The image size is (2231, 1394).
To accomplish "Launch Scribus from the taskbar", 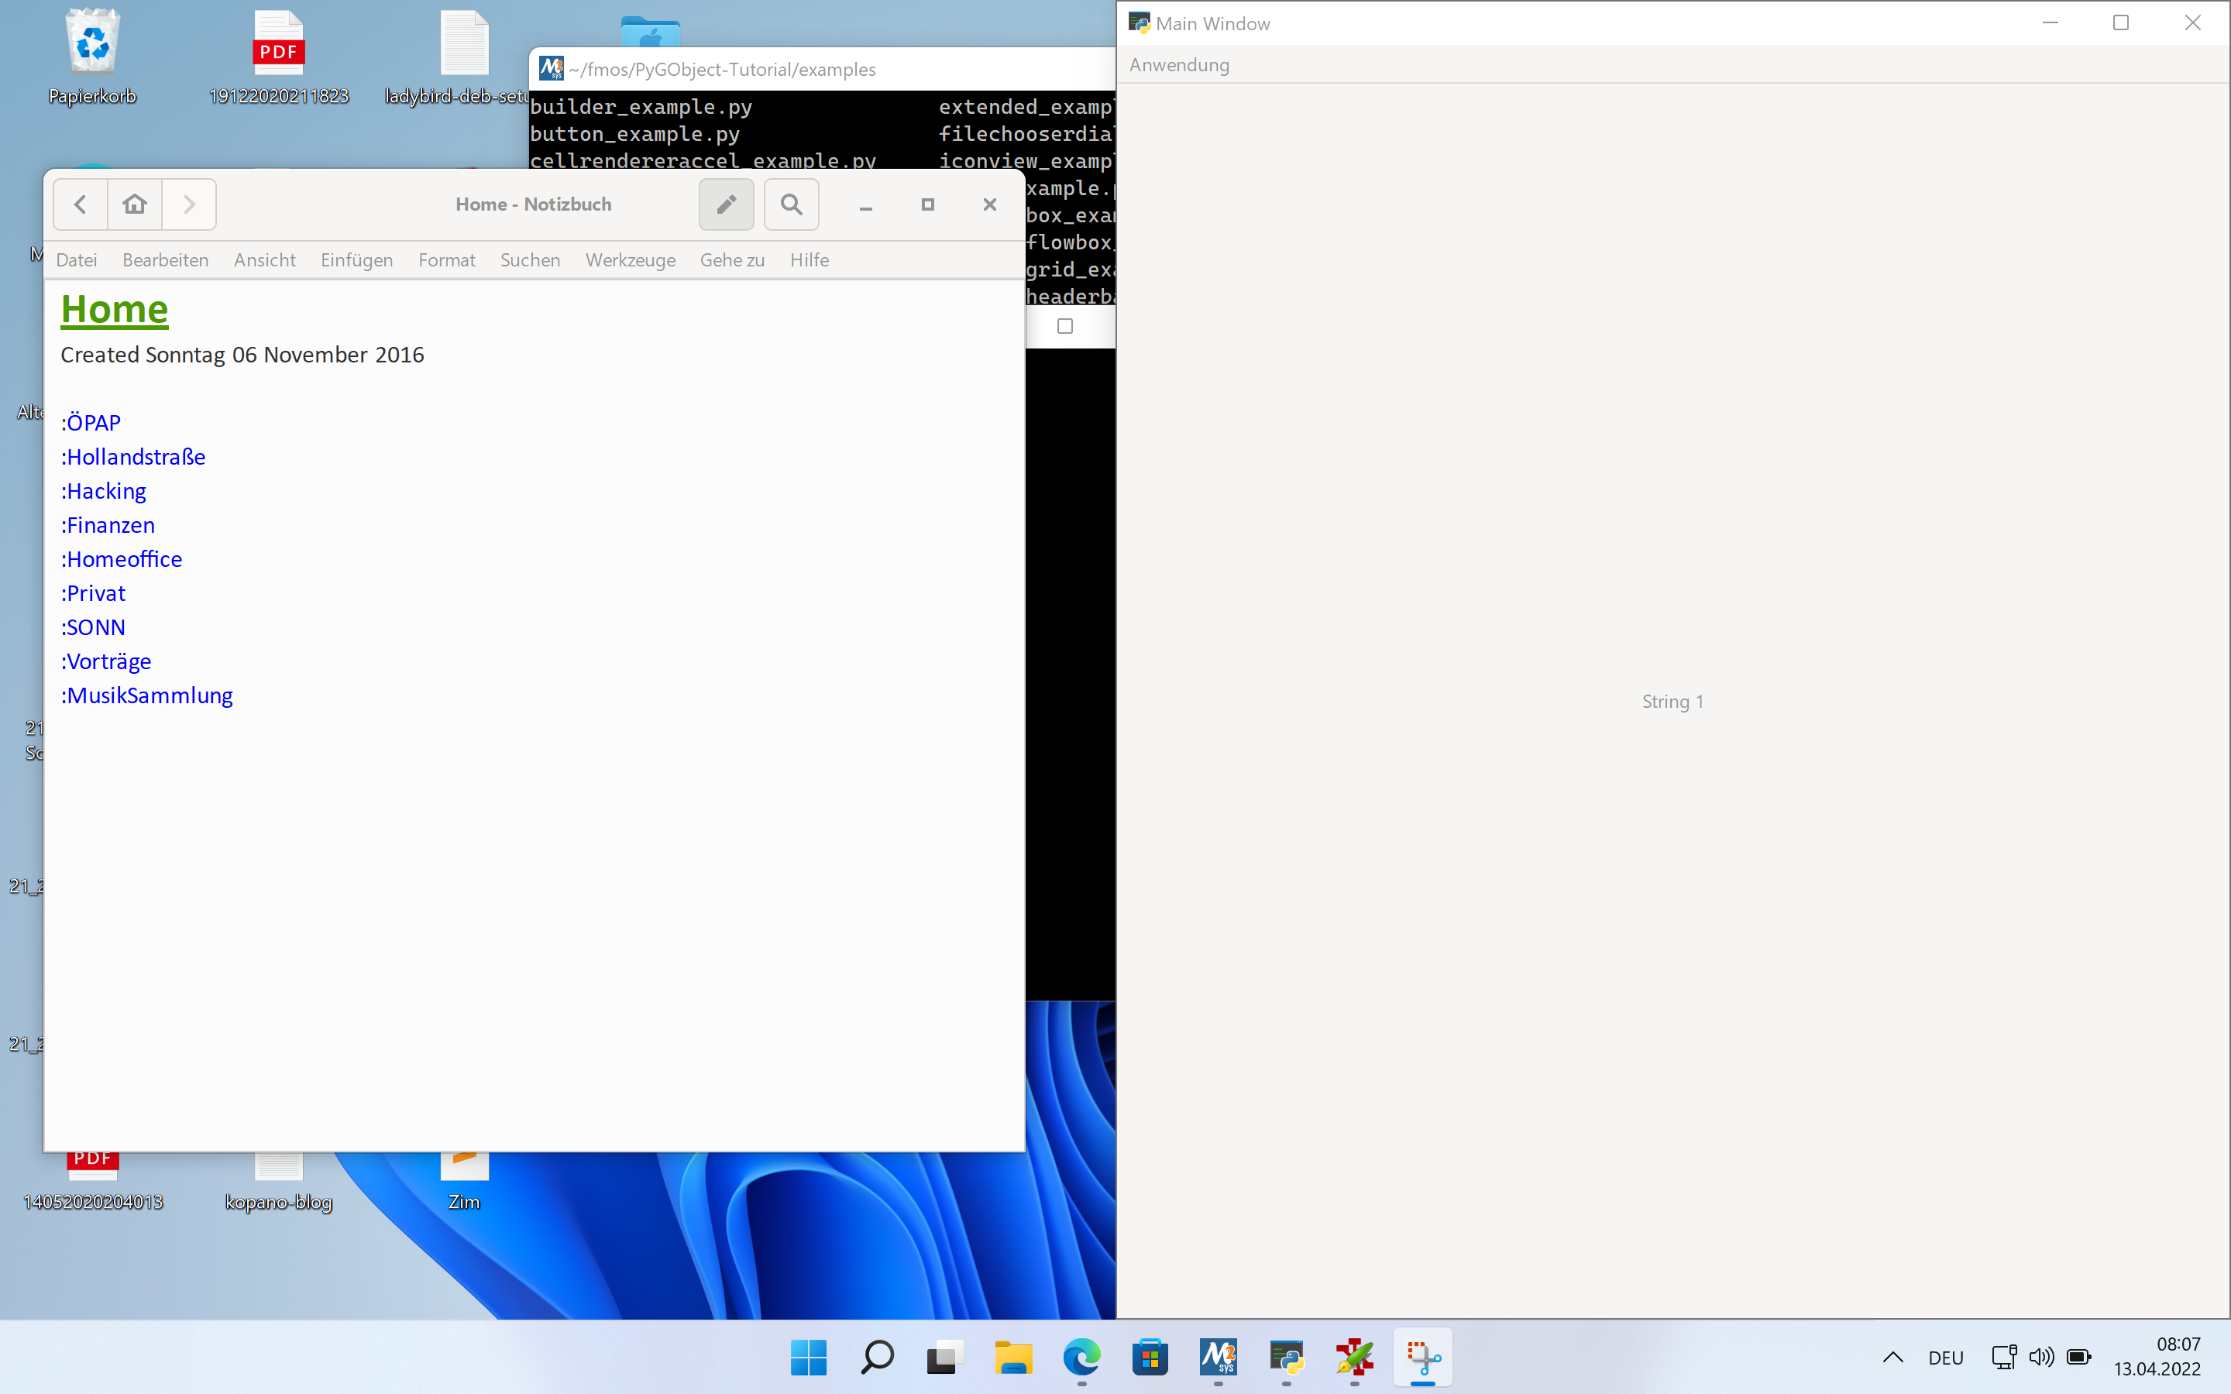I will coord(1353,1357).
